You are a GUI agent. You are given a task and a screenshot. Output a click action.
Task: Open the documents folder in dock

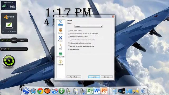[76, 91]
